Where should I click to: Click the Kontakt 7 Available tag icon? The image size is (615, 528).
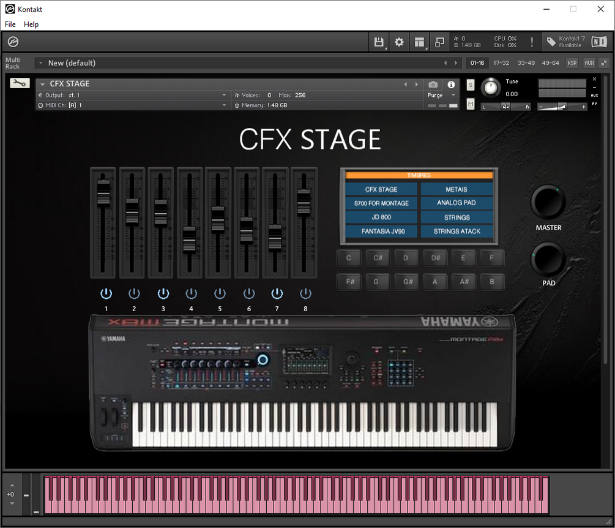click(x=551, y=42)
